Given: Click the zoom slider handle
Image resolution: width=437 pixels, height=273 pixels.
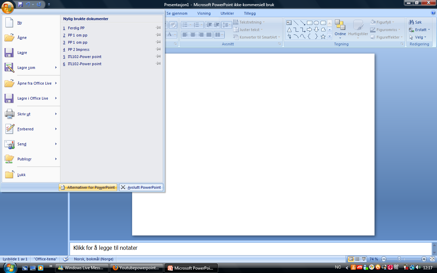Looking at the screenshot, I should pos(399,259).
